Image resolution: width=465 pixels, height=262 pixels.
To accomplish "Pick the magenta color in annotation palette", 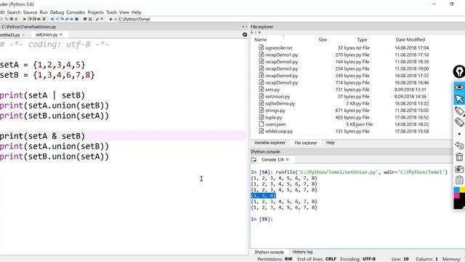I will [x=456, y=196].
